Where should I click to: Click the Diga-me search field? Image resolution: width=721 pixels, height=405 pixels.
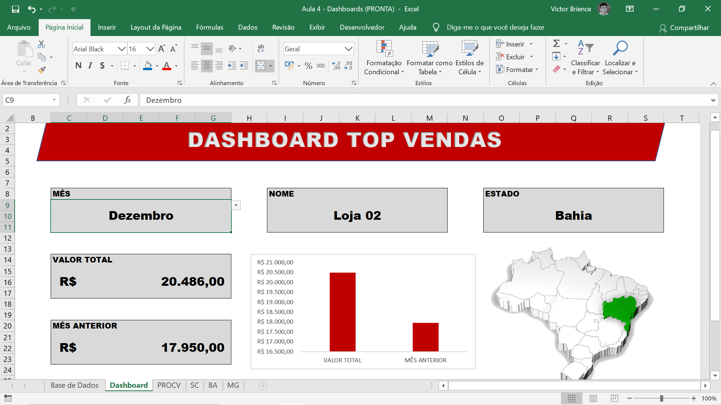(495, 27)
